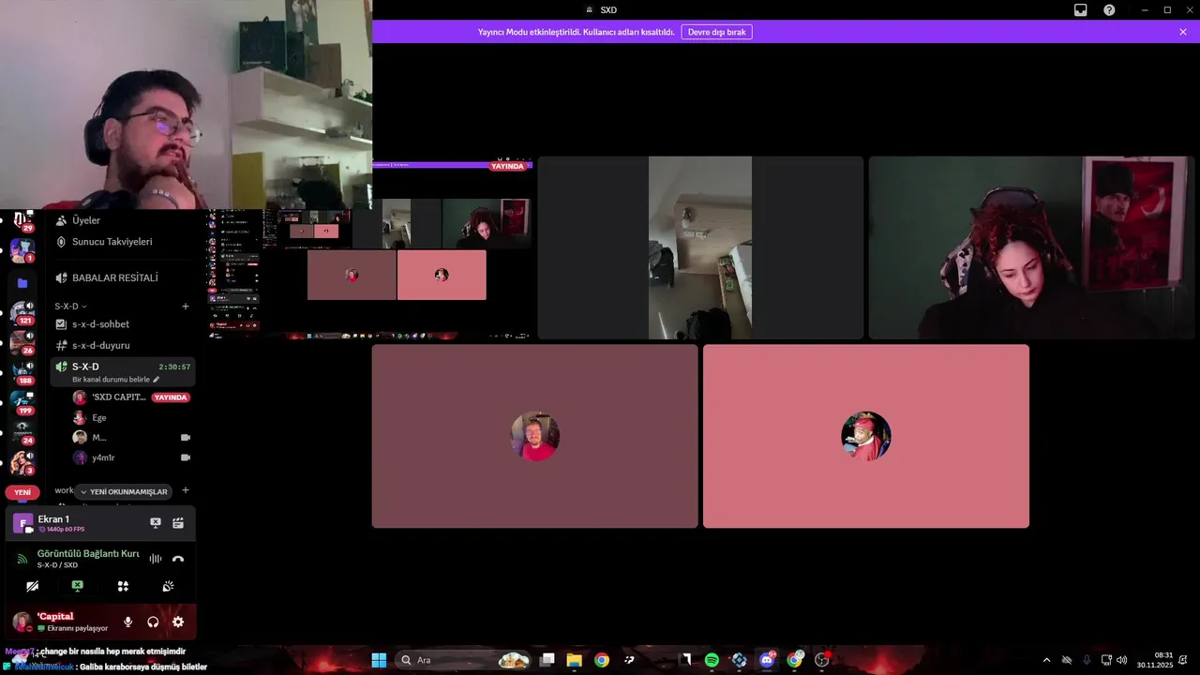Jump to YENİ OKUNMAMIŞLAR new unreads
This screenshot has width=1200, height=675.
point(123,491)
